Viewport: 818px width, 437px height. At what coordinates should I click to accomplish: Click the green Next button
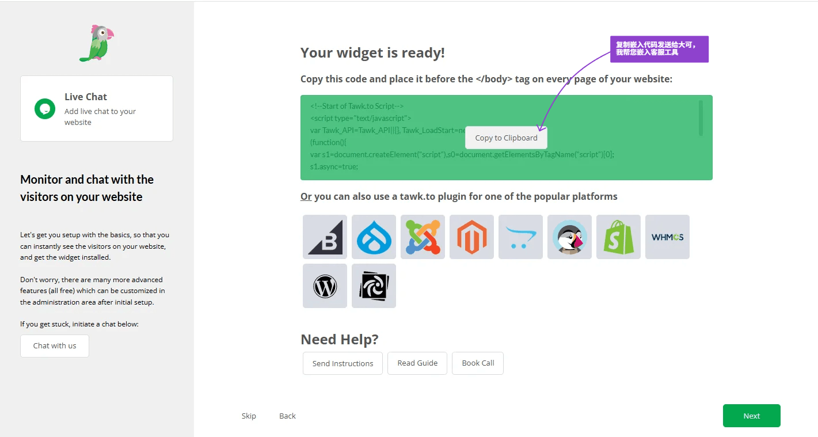click(751, 416)
